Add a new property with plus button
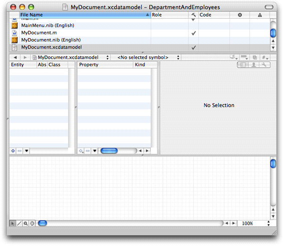 click(x=81, y=151)
